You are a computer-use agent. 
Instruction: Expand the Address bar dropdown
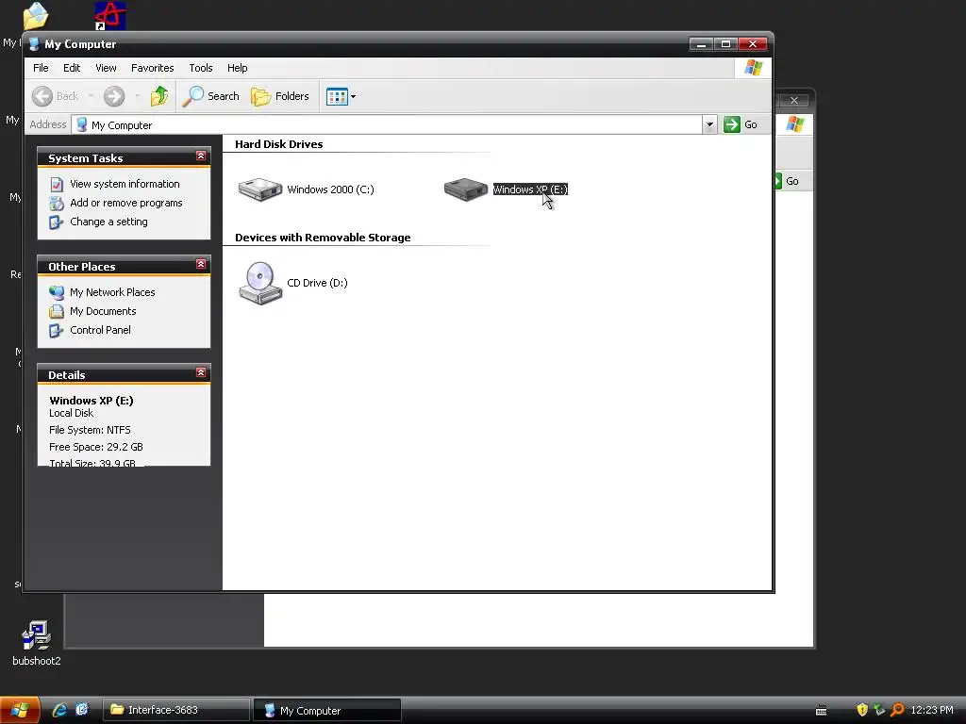709,125
